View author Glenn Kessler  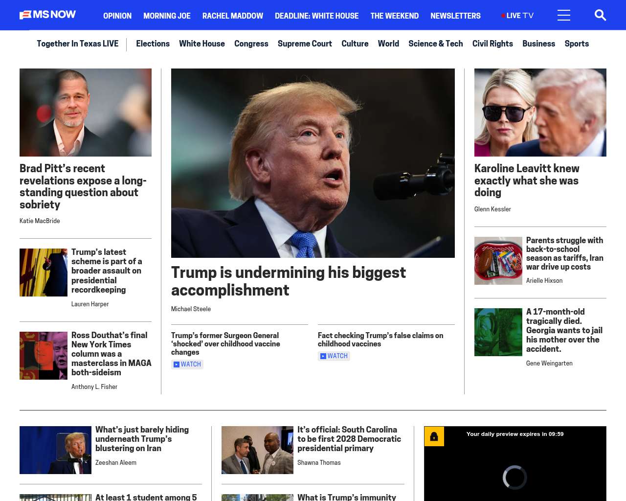492,209
